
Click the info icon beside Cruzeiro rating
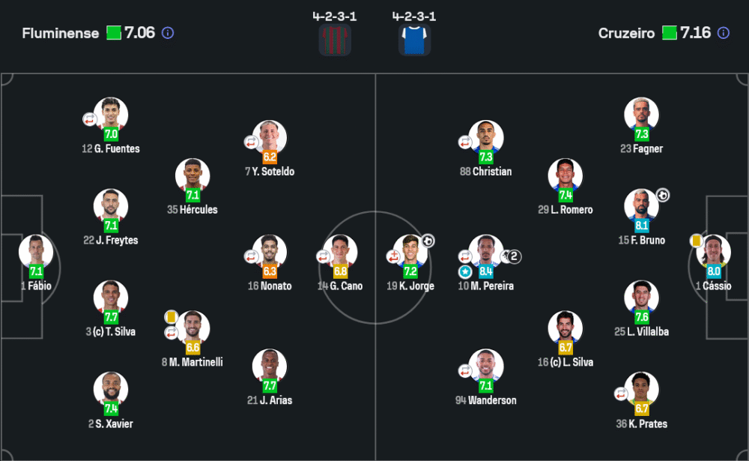coord(724,33)
